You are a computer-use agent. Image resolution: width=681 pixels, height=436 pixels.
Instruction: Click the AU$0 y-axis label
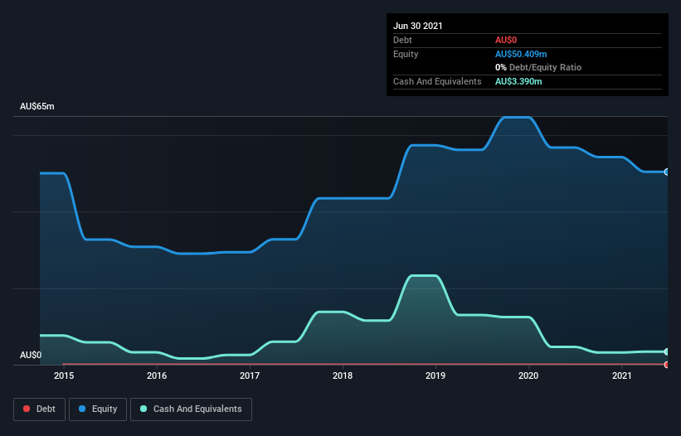pos(31,355)
